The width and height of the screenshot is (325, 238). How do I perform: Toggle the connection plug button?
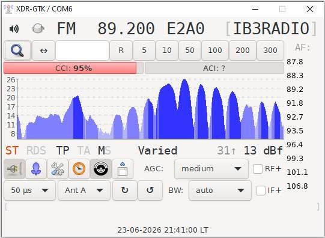14,169
